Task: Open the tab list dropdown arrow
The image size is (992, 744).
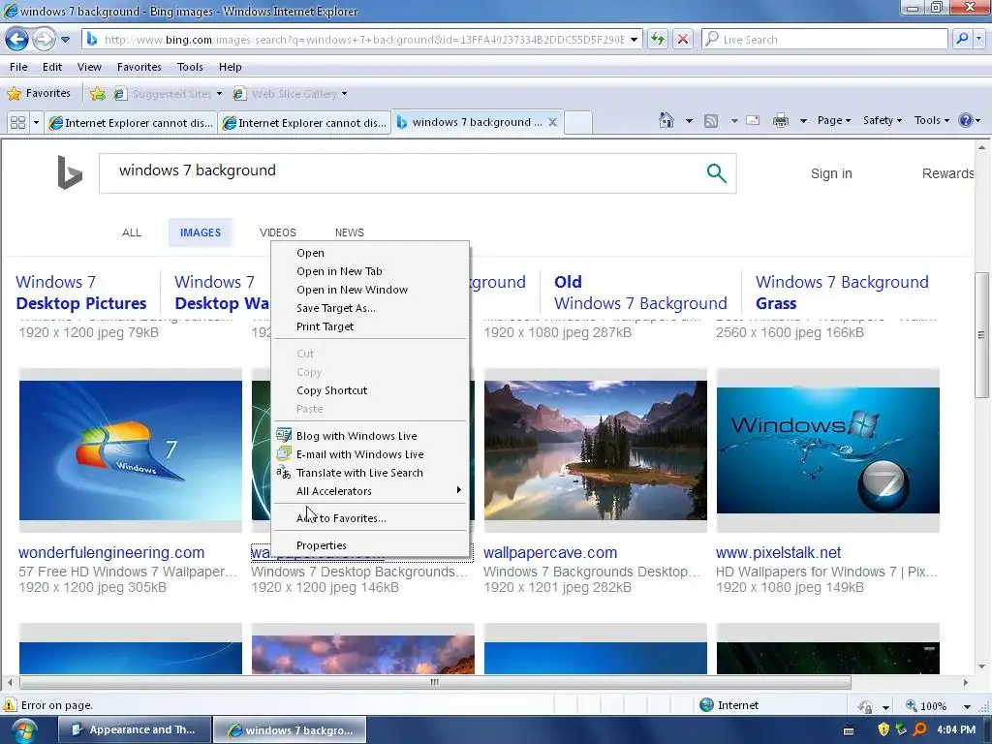Action: click(x=36, y=122)
